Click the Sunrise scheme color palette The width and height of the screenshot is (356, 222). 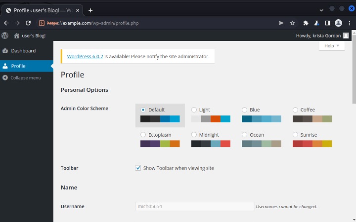coord(312,144)
